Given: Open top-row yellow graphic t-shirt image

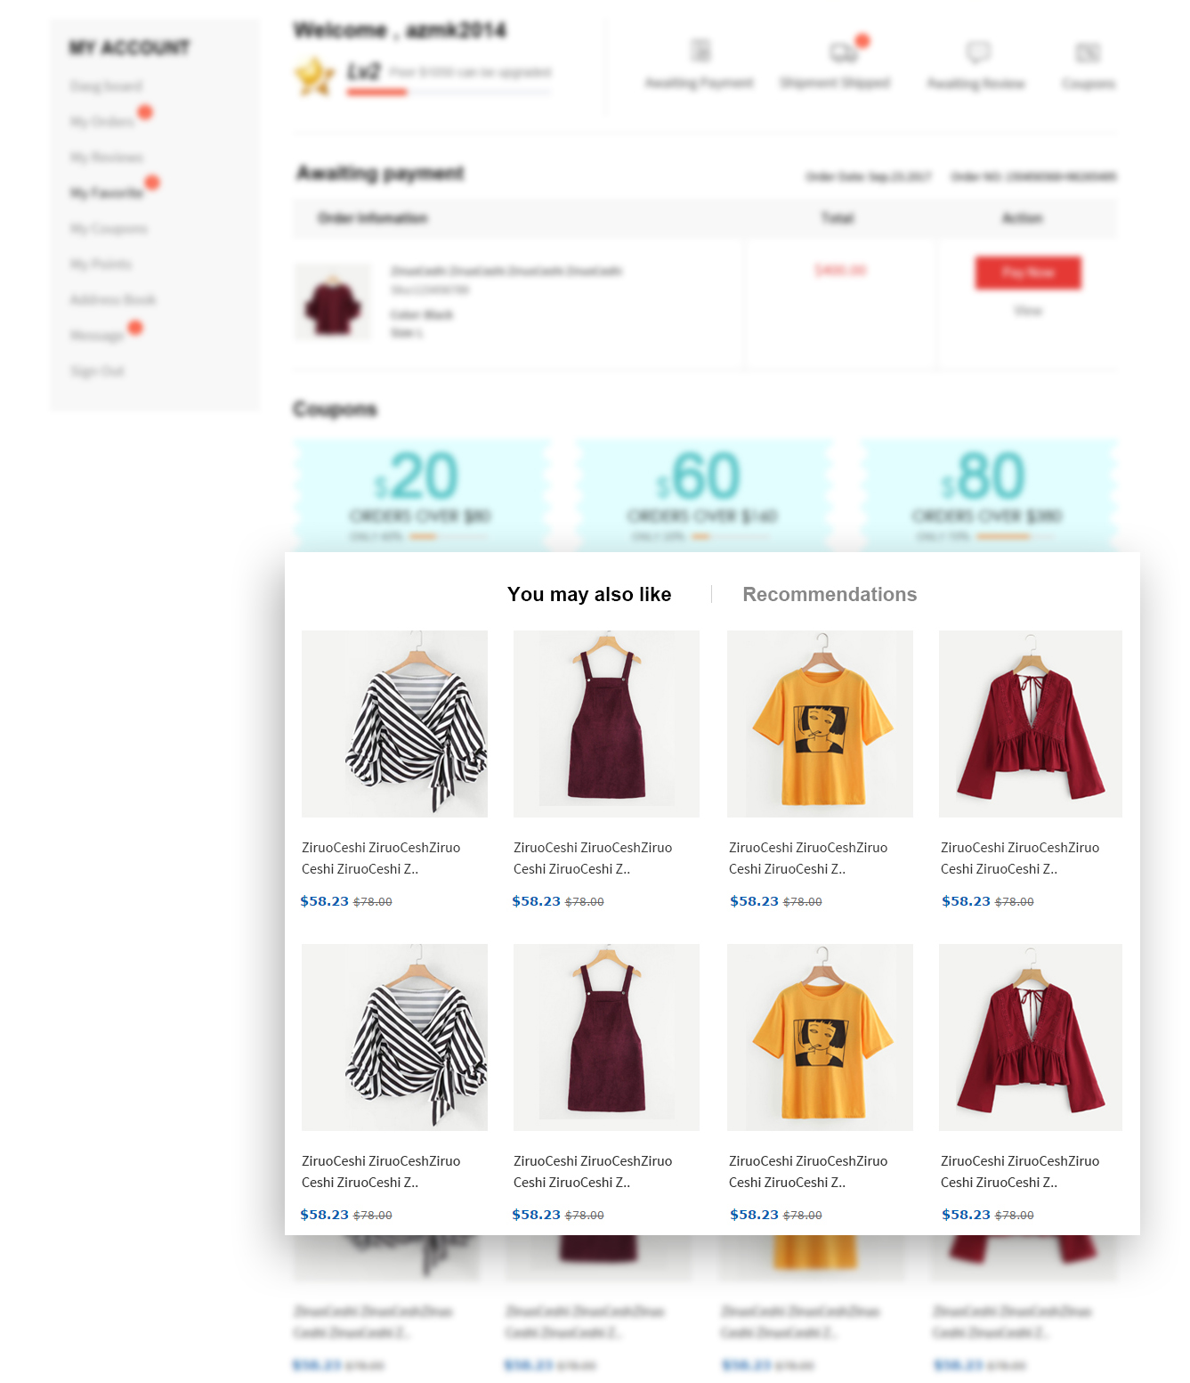Looking at the screenshot, I should click(820, 724).
